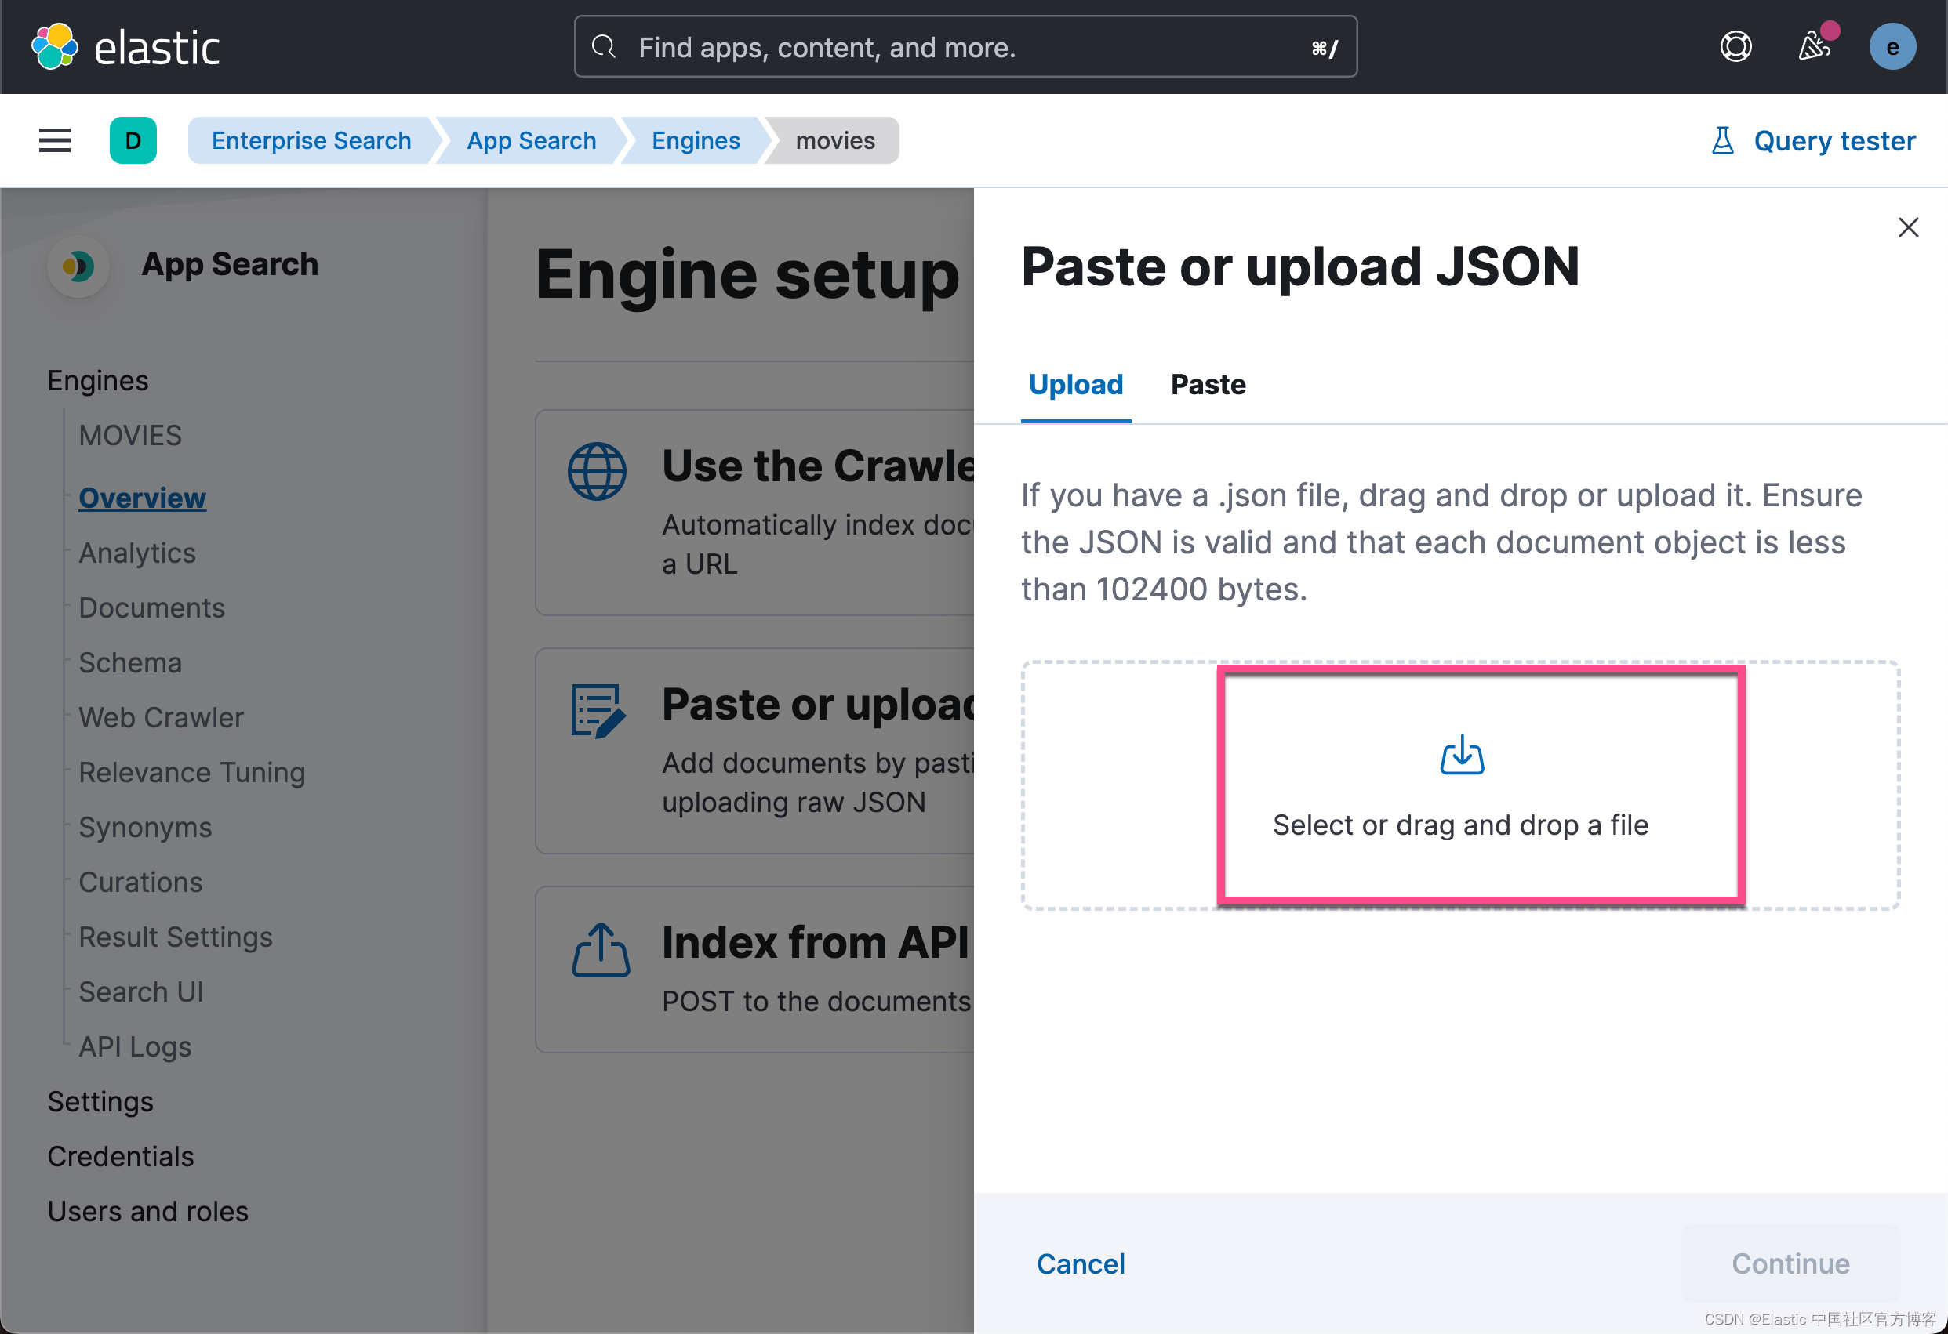This screenshot has height=1334, width=1948.
Task: Switch to the Paste tab
Action: point(1208,385)
